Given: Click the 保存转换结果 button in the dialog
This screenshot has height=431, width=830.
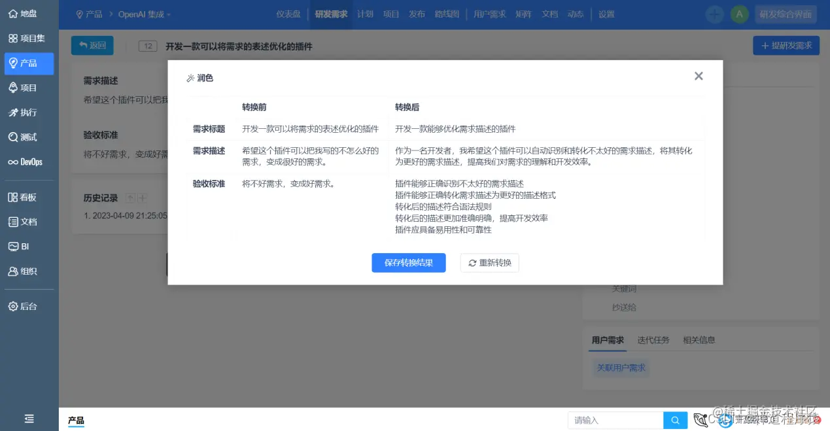Looking at the screenshot, I should click(408, 262).
